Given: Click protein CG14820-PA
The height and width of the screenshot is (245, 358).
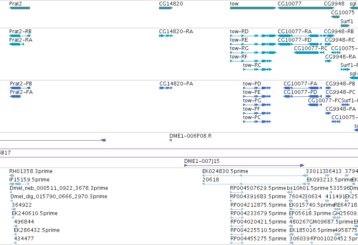Looking at the screenshot, I should coord(166,88).
